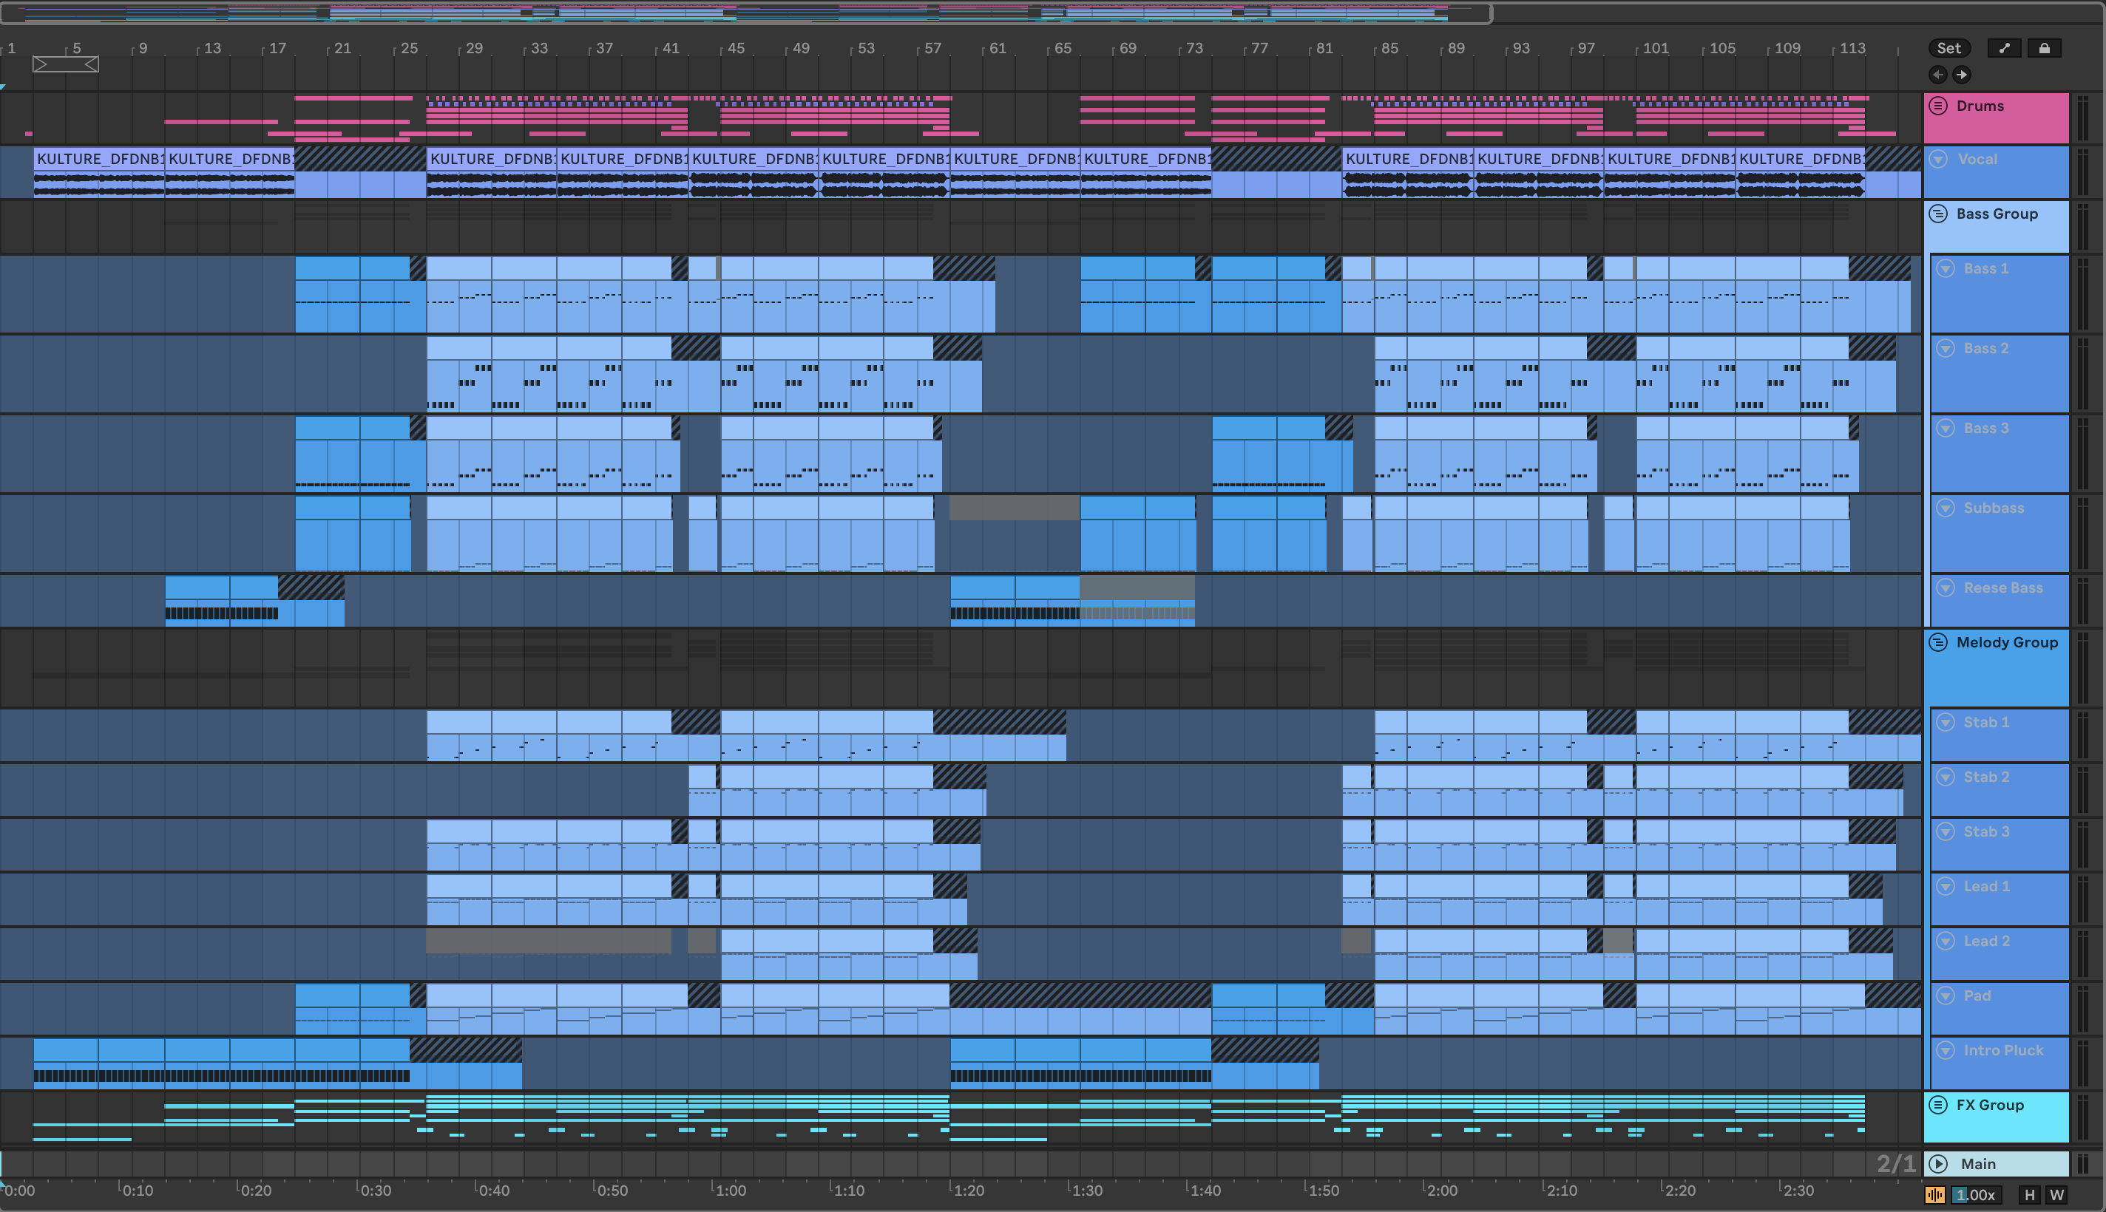Adjust the 1.00x zoom slider field
2106x1212 pixels.
(1975, 1194)
